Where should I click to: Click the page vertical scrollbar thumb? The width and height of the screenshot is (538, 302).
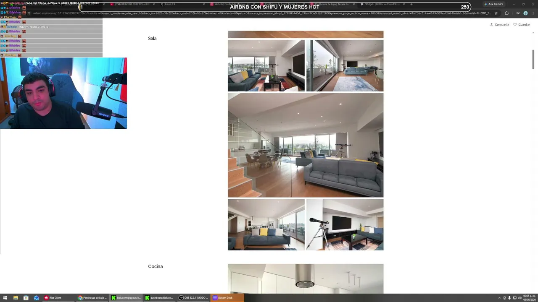coord(533,59)
